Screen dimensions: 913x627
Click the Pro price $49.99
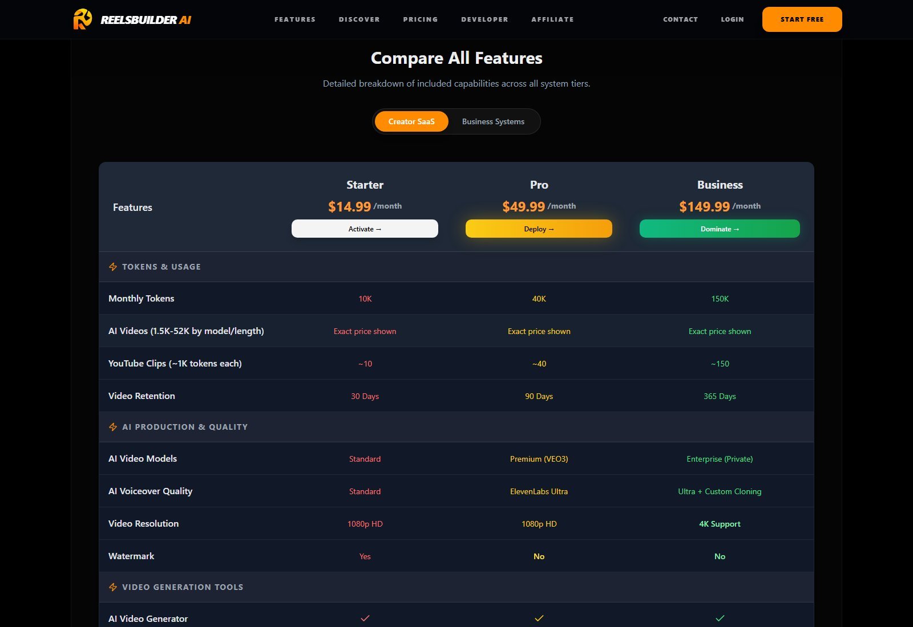524,206
